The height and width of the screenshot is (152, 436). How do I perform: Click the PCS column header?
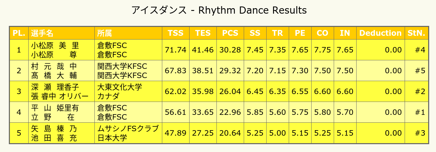(x=230, y=33)
